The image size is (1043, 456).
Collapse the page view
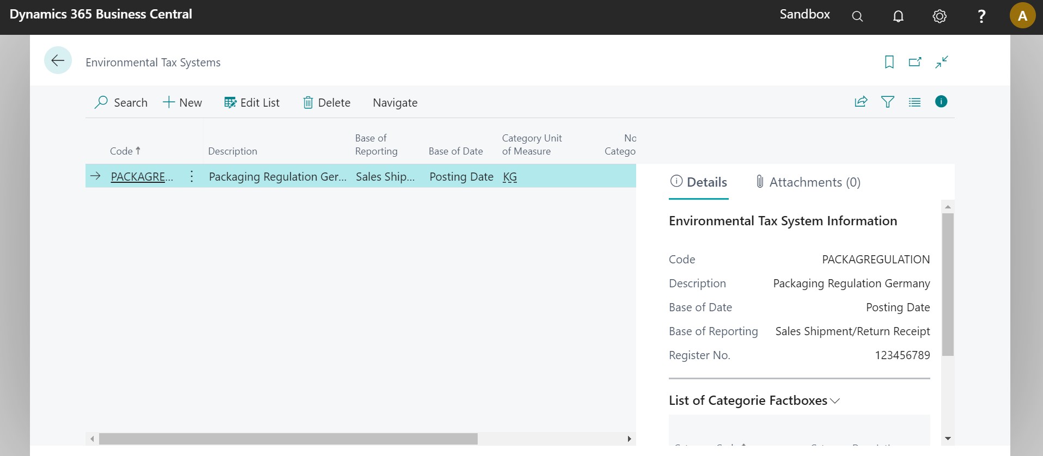pos(941,62)
